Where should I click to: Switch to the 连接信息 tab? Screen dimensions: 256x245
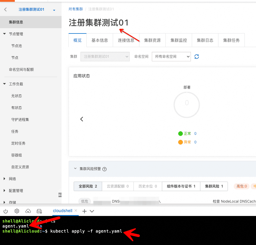pyautogui.click(x=126, y=40)
